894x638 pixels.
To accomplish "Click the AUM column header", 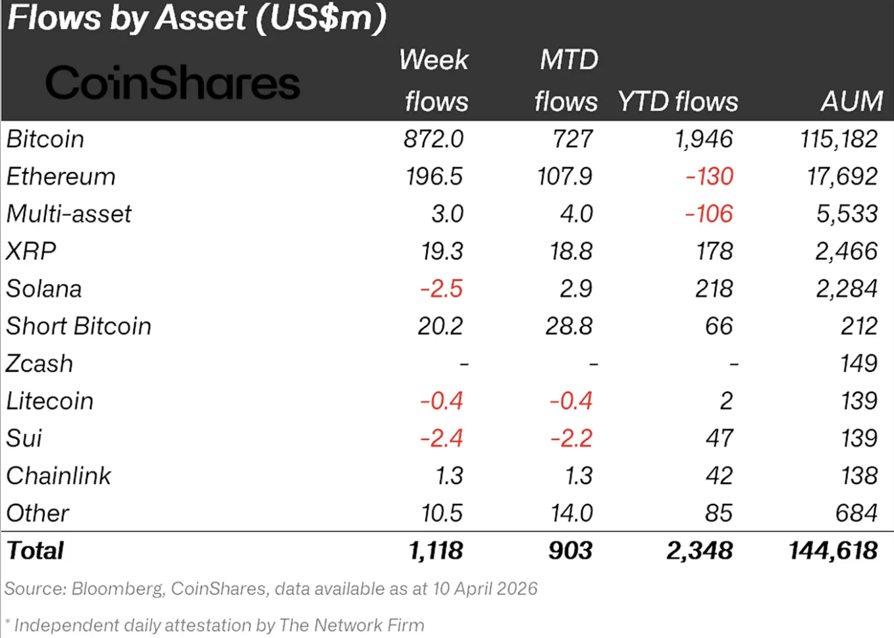I will pos(851,101).
